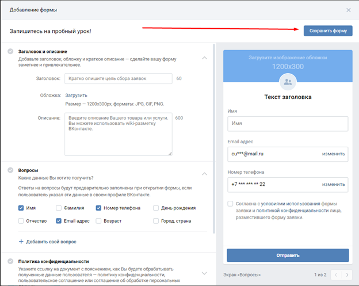
Task: Check the Возраст checkbox
Action: coord(98,221)
